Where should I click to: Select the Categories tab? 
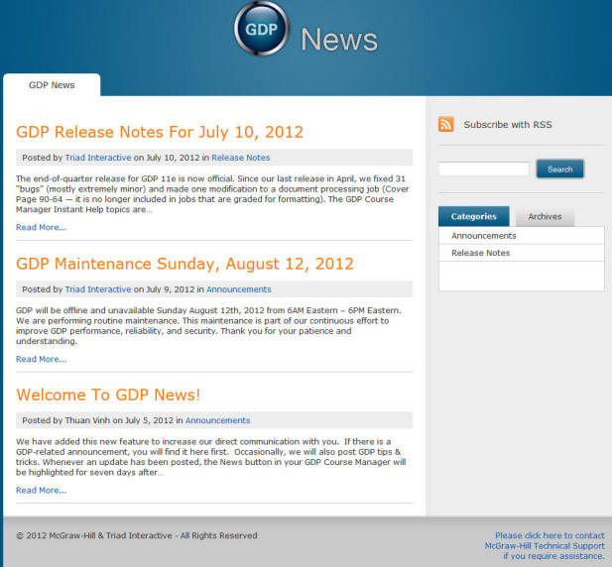point(474,216)
